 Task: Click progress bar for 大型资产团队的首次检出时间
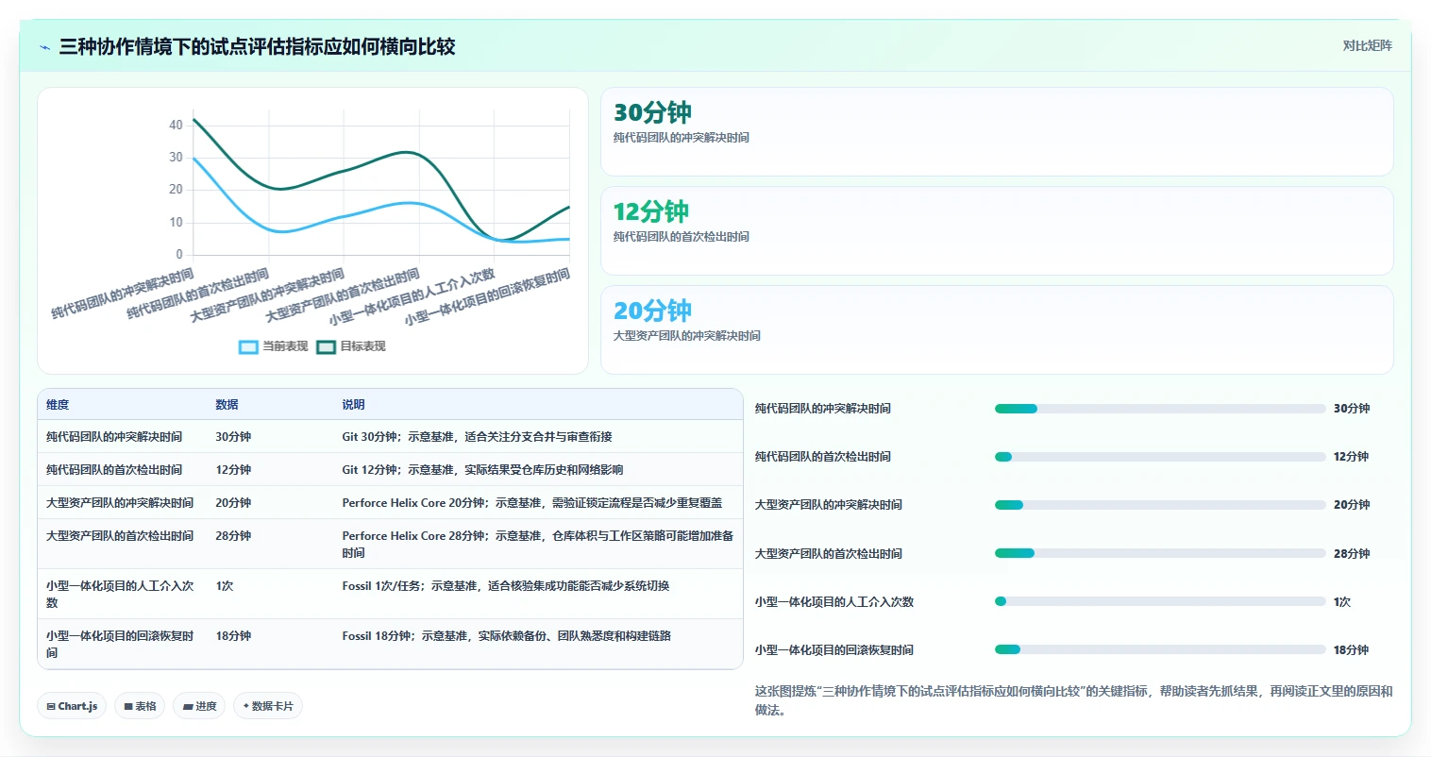coord(1160,553)
